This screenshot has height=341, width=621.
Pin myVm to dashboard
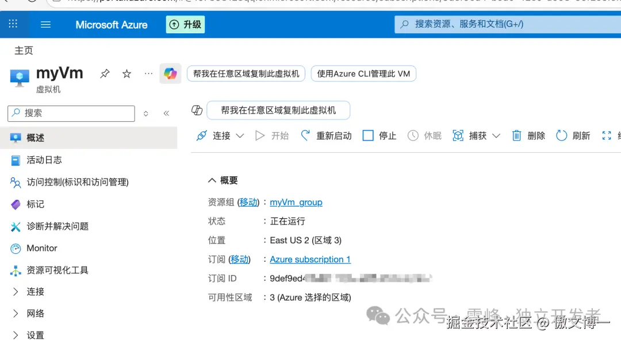tap(105, 73)
